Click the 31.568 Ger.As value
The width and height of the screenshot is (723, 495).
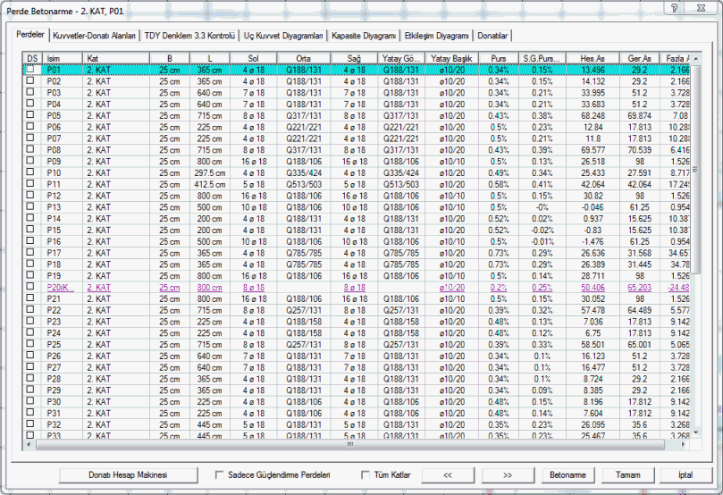(x=640, y=253)
